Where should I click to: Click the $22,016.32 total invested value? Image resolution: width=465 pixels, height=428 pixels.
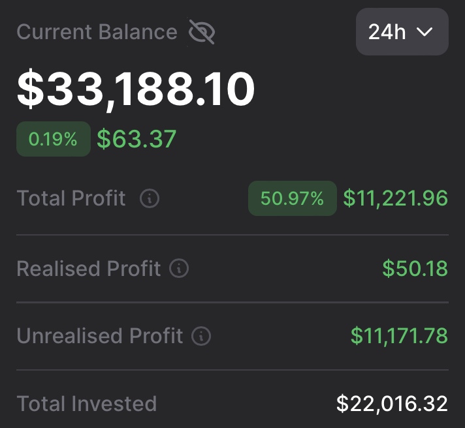392,403
